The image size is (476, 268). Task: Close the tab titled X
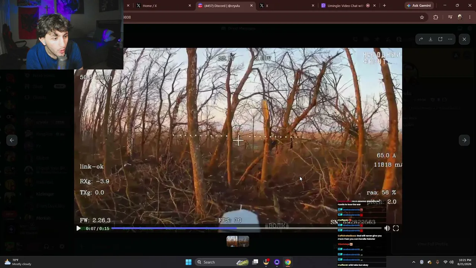tap(313, 6)
